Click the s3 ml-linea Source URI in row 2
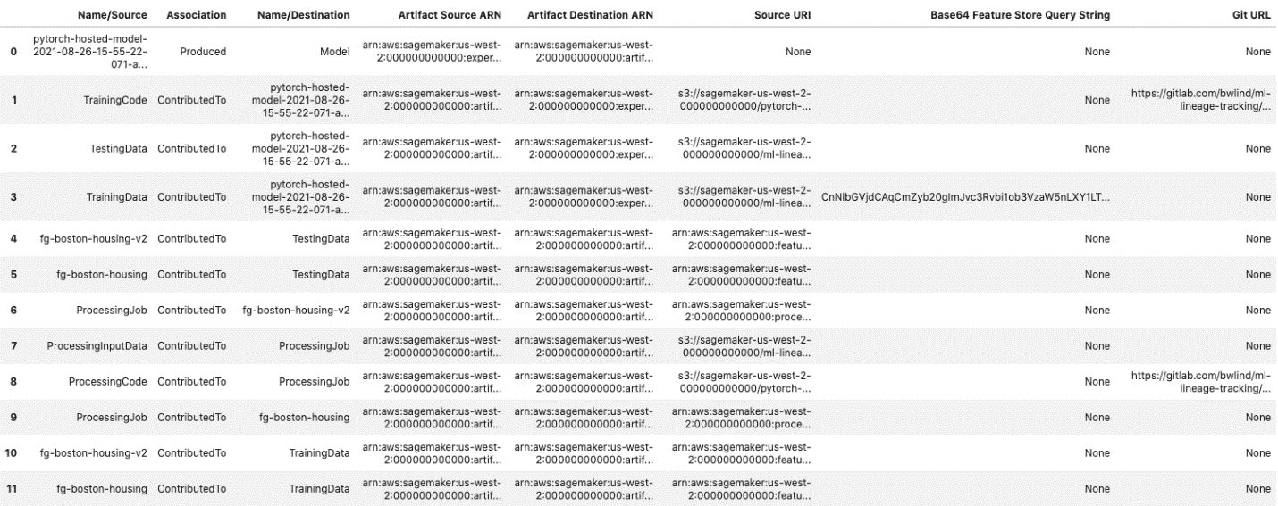1278x506 pixels. point(744,148)
